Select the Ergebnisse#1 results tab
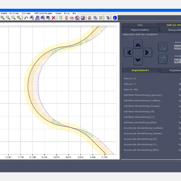The image size is (181, 181). pos(140,70)
